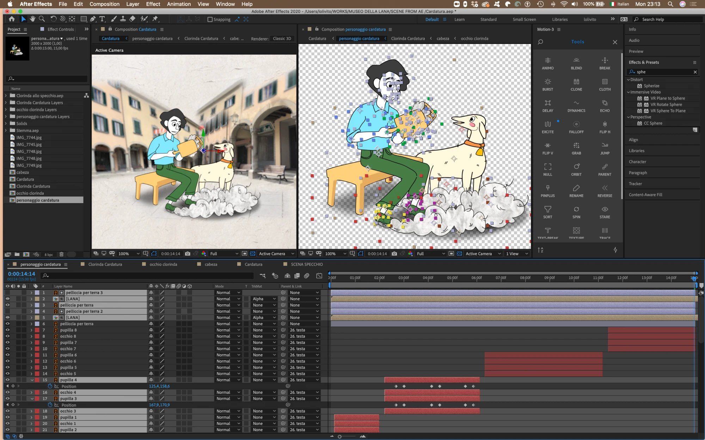Select the Hand tool in toolbar

(32, 19)
